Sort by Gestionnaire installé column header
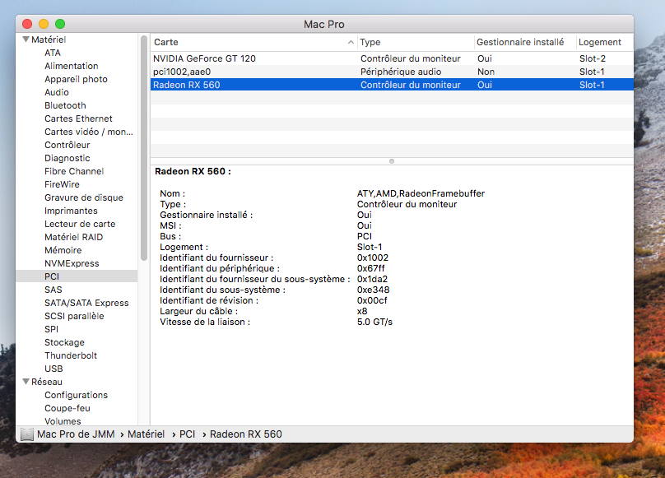Screen dimensions: 665x478 point(524,42)
